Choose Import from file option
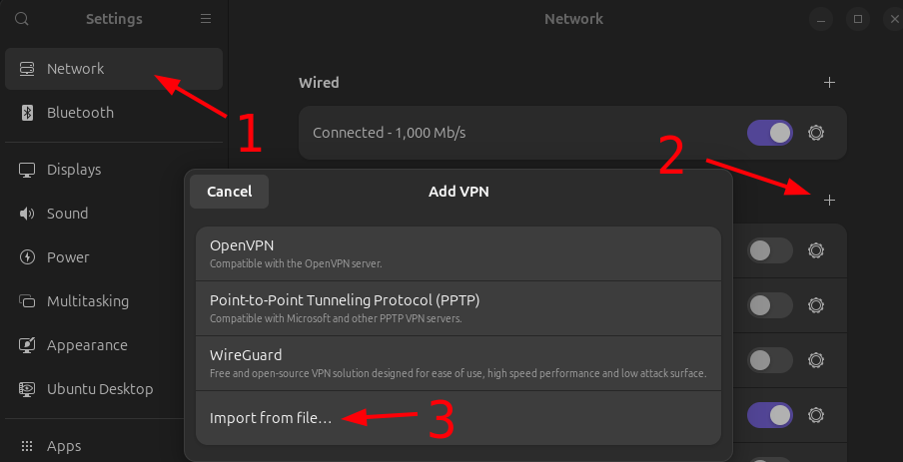Viewport: 903px width, 462px height. 270,418
